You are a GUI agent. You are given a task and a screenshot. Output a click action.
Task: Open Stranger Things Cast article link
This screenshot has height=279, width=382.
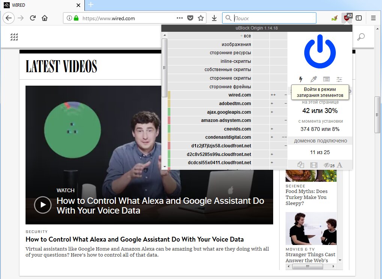click(310, 257)
